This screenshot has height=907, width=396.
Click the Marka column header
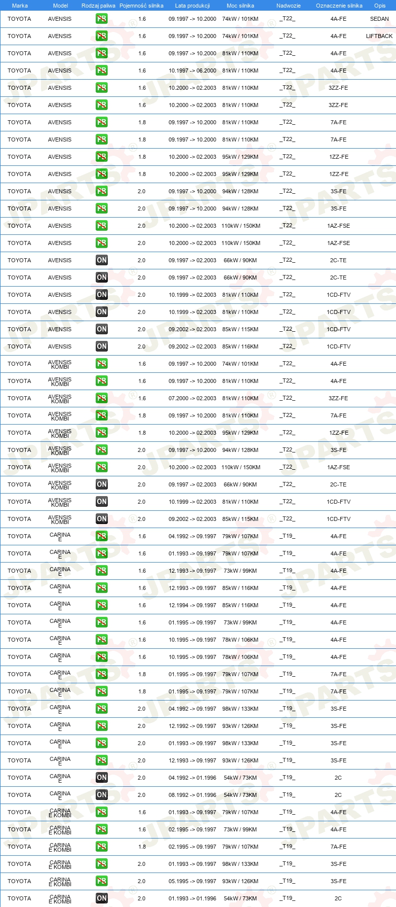click(x=20, y=6)
